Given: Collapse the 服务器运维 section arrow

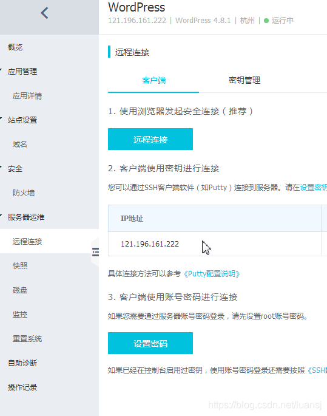Looking at the screenshot, I should 1,216.
